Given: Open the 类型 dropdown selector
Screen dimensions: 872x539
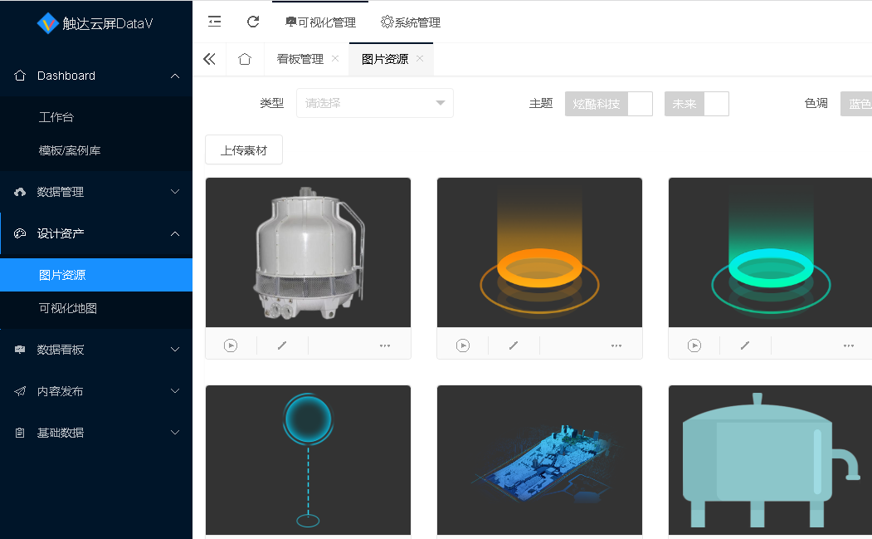Looking at the screenshot, I should (375, 103).
